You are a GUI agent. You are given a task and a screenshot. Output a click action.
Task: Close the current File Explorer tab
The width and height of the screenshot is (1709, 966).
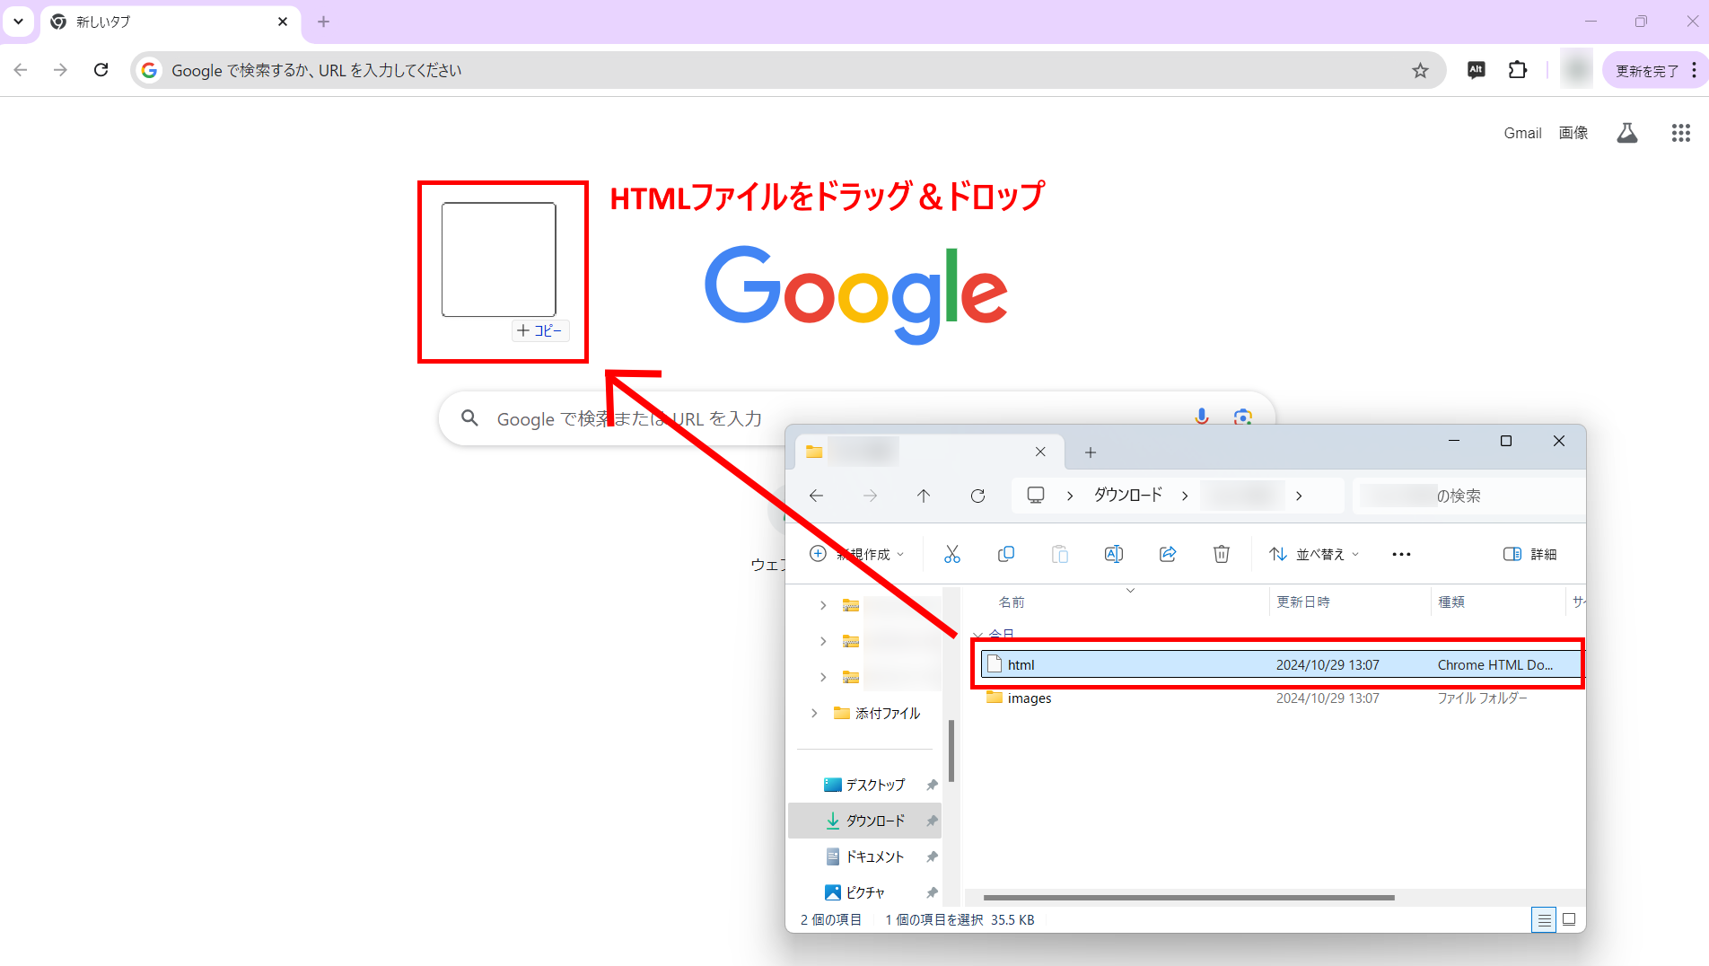[x=1040, y=452]
